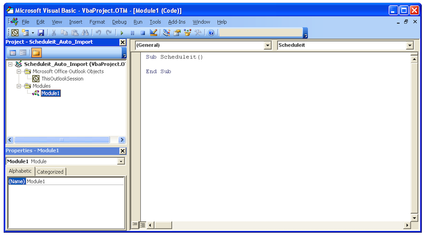Screen dimensions: 426x235
Task: Click the End Sub code line
Action: 158,72
